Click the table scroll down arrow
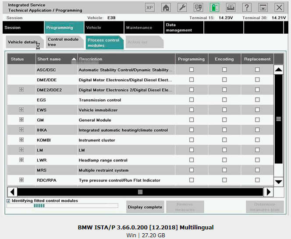This screenshot has width=291, height=239. (x=279, y=182)
